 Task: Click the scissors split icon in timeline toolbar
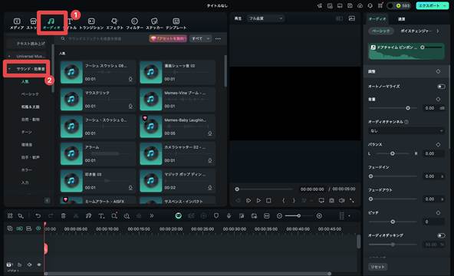(76, 216)
